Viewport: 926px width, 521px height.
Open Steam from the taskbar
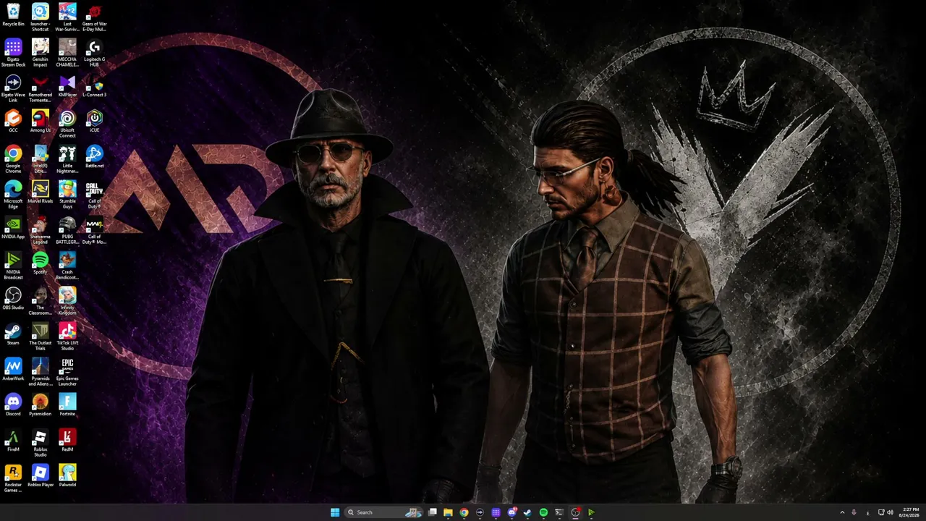pos(527,512)
